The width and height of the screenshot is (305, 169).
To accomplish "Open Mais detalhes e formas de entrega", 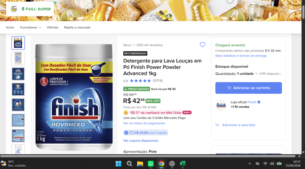I will tap(241, 56).
